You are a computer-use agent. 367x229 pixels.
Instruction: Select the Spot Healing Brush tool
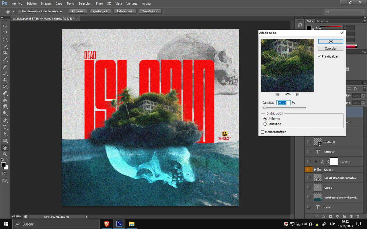5,67
